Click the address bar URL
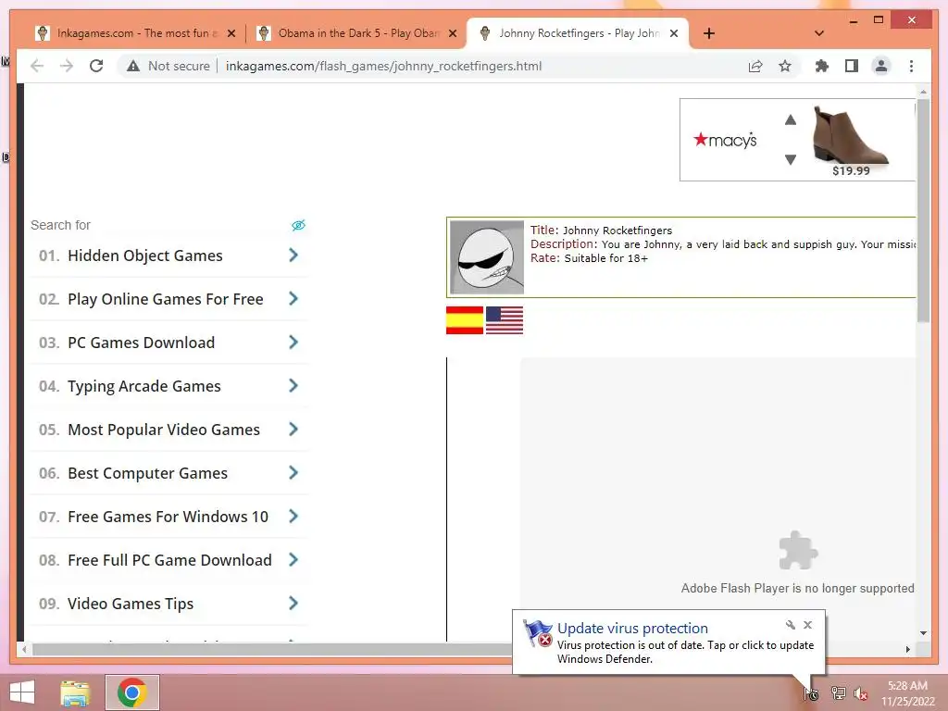The height and width of the screenshot is (711, 948). [x=383, y=66]
